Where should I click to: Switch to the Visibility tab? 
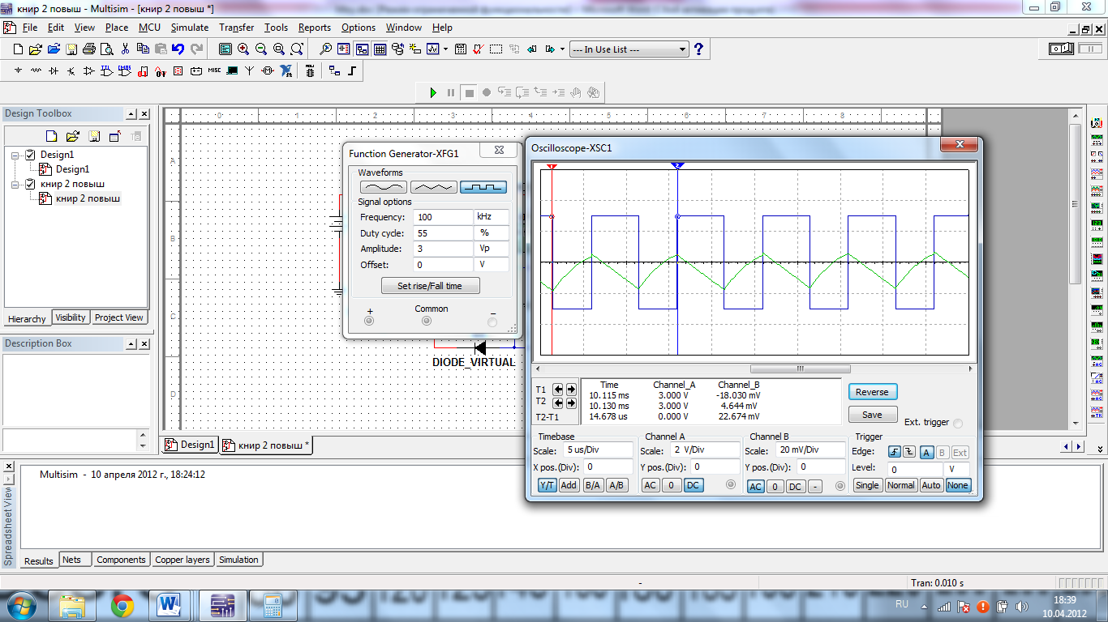[71, 317]
